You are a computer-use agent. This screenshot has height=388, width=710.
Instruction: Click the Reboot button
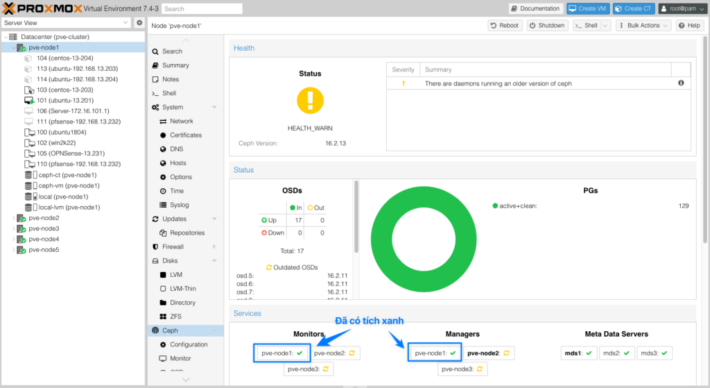[x=505, y=26]
